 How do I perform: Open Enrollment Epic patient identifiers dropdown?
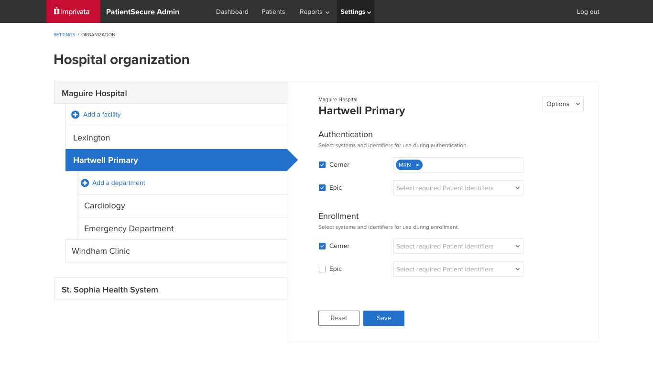point(458,269)
